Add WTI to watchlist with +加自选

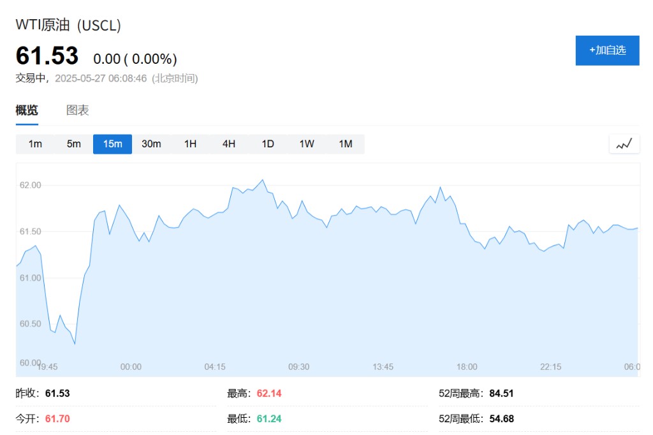click(607, 50)
